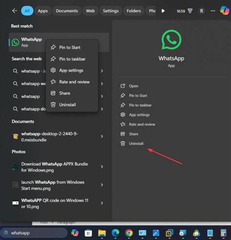Open File Explorer from the taskbar
The width and height of the screenshot is (231, 240).
pyautogui.click(x=102, y=233)
